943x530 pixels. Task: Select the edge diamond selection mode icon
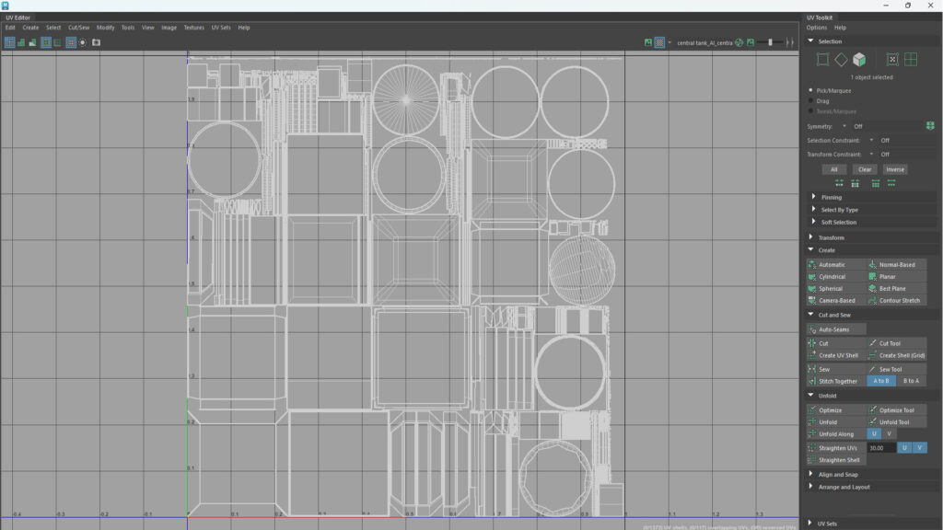click(841, 60)
